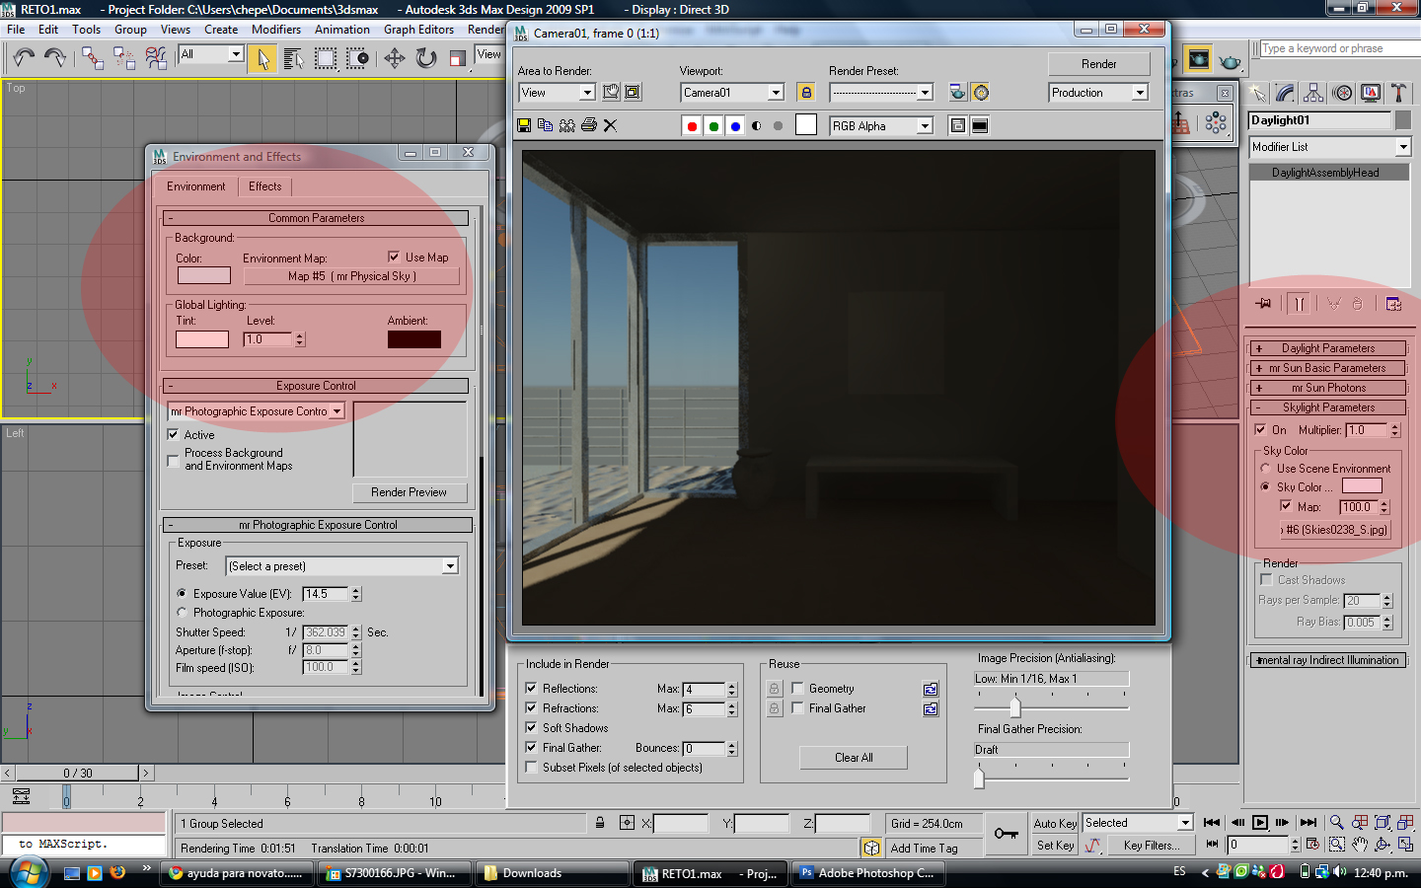
Task: Switch to the Environment tab
Action: (x=195, y=186)
